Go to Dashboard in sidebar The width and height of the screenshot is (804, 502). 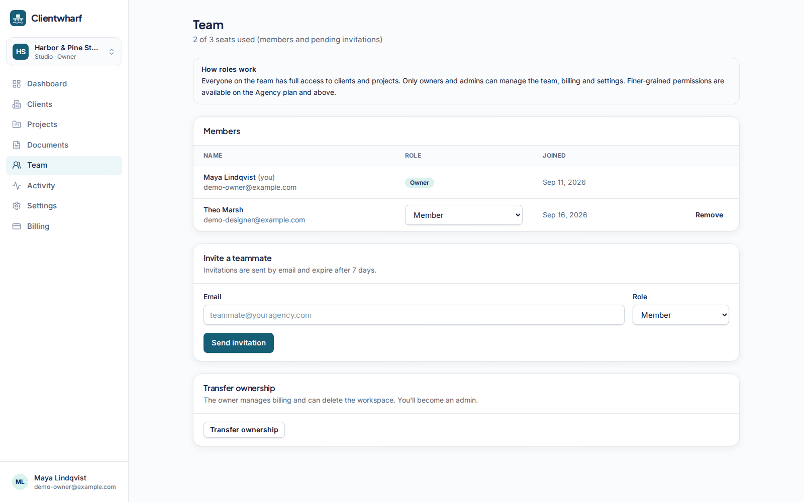[64, 84]
